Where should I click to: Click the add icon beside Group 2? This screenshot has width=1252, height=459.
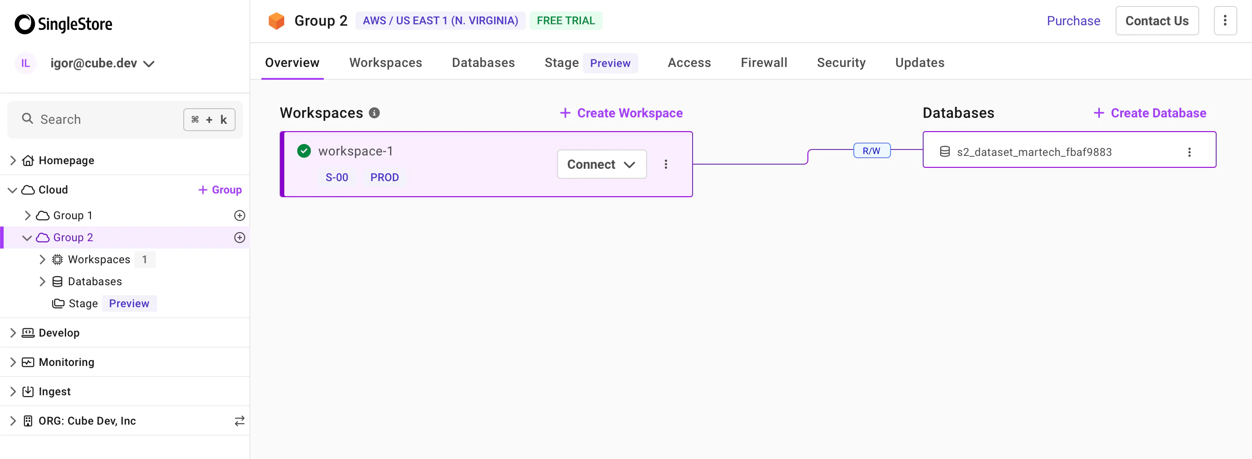click(x=240, y=238)
